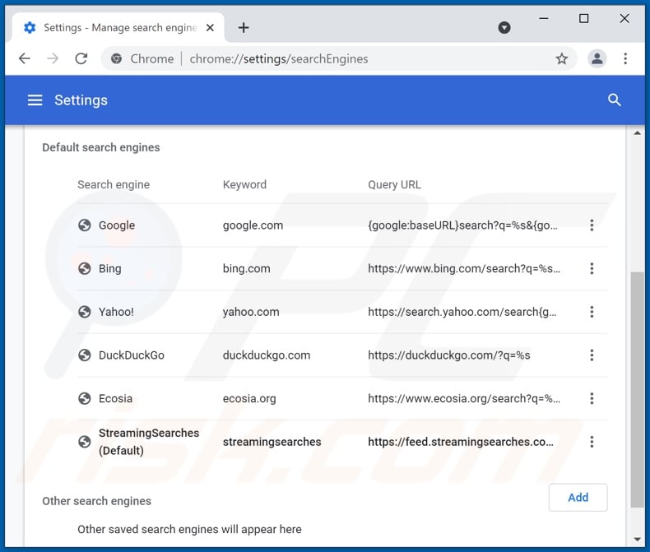Open more actions for Ecosia

click(592, 399)
